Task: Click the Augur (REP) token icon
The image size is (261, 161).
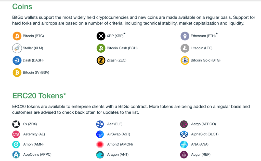Action: click(x=184, y=155)
